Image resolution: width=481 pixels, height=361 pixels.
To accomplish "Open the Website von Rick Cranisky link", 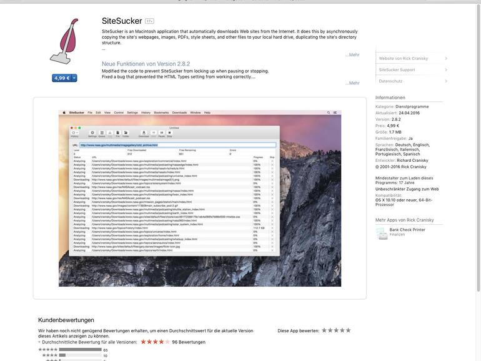I will (x=403, y=58).
